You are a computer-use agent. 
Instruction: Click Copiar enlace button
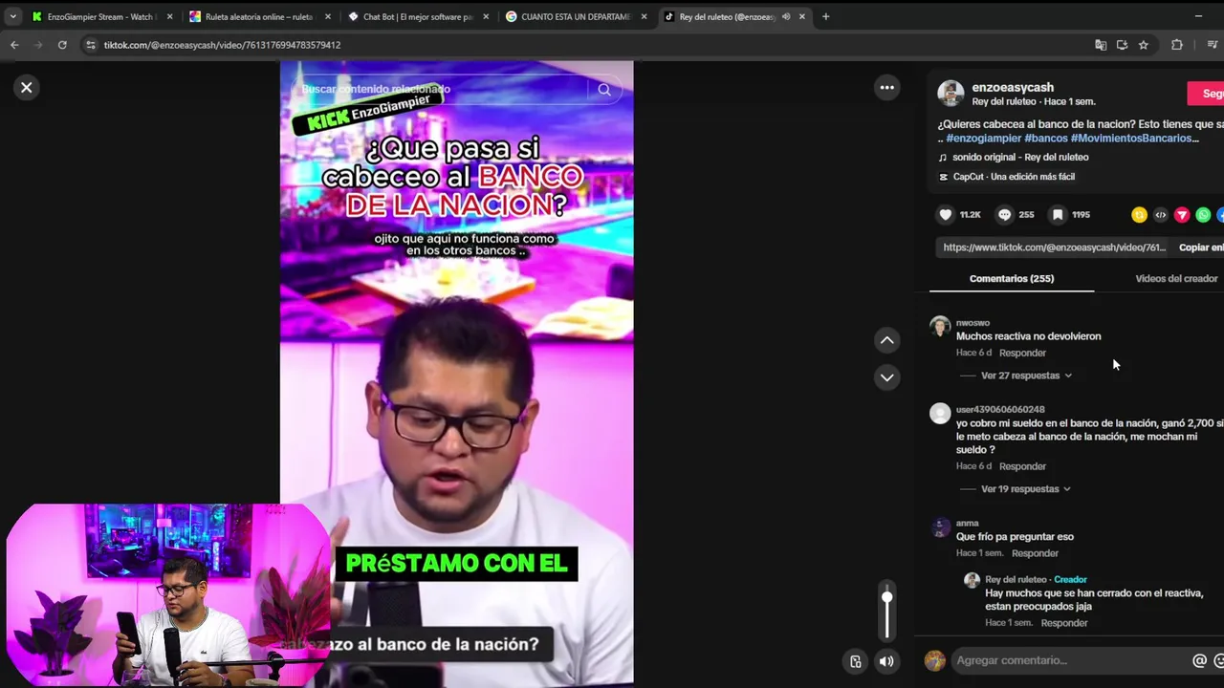click(1201, 247)
